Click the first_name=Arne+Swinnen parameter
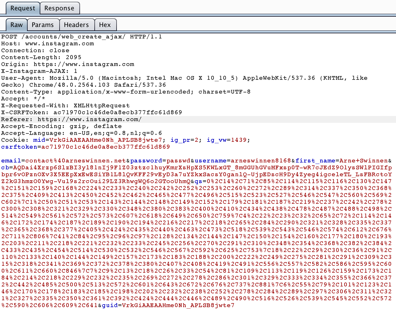 [x=342, y=161]
